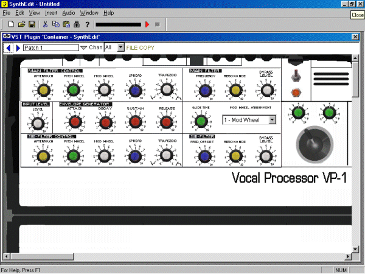Image resolution: width=365 pixels, height=274 pixels.
Task: Save the project with floppy disk icon
Action: (x=31, y=24)
